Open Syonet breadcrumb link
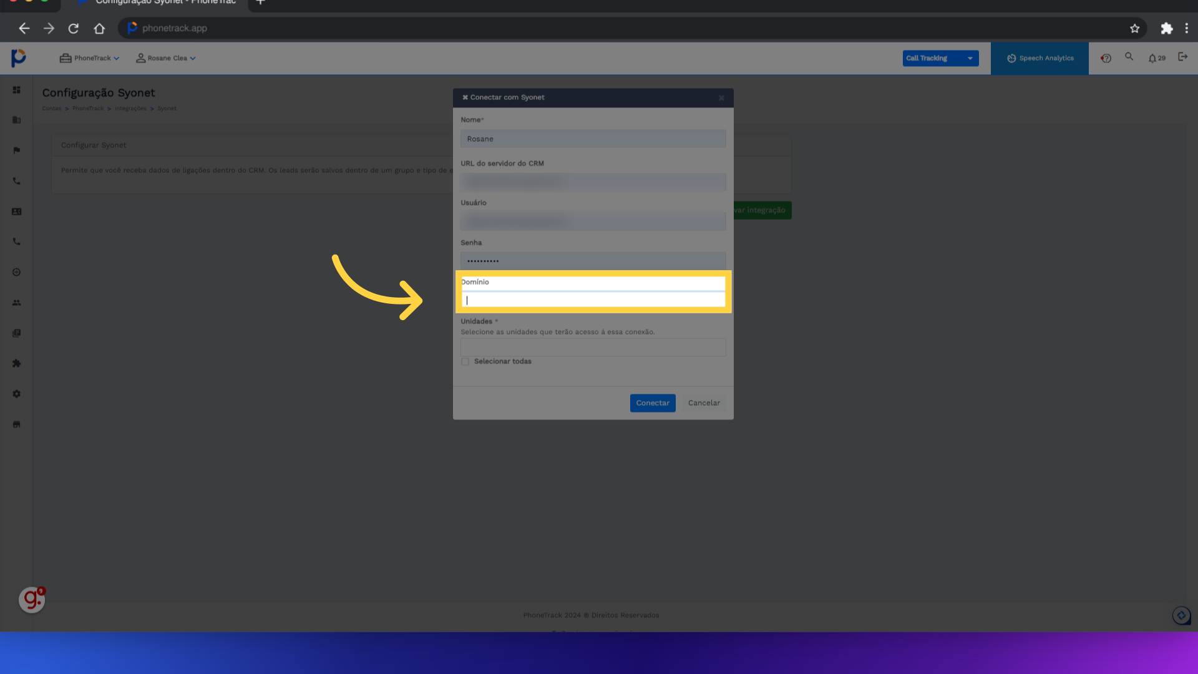 tap(167, 109)
